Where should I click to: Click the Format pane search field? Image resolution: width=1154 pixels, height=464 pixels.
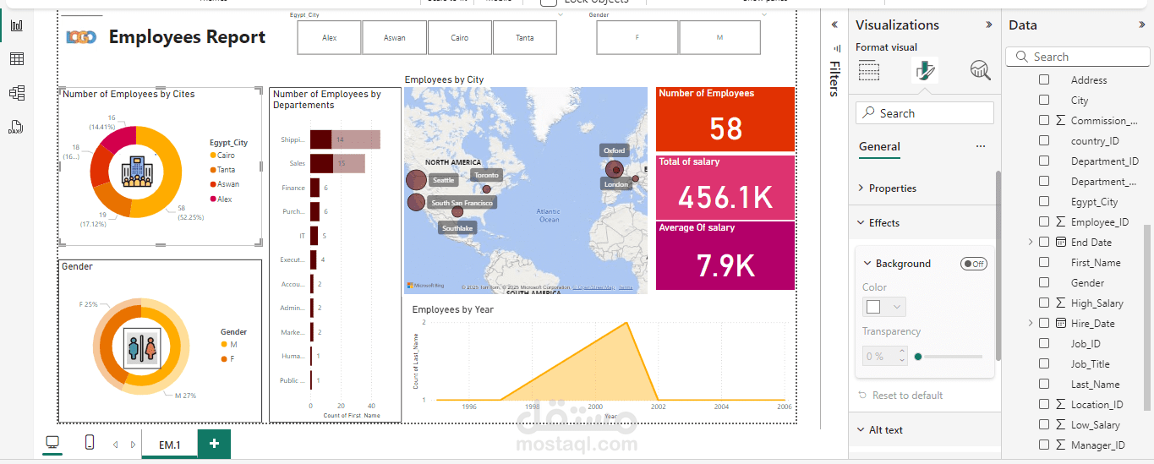(x=925, y=113)
